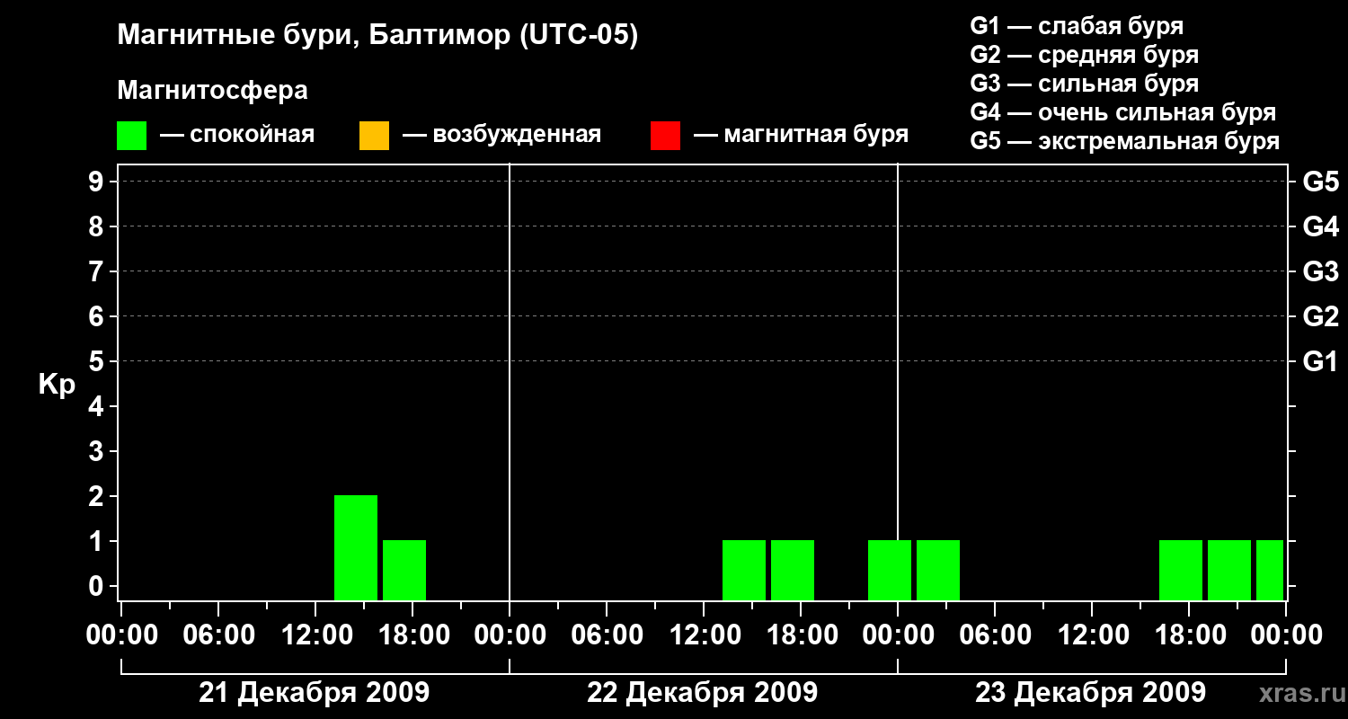Click the orange 'возбужденная' legend swatch

pos(374,136)
